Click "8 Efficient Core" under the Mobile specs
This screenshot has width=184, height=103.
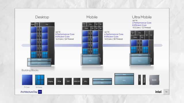(x=111, y=37)
